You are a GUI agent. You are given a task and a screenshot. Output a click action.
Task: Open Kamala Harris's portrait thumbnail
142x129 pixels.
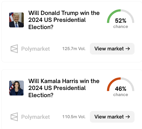pyautogui.click(x=16, y=88)
